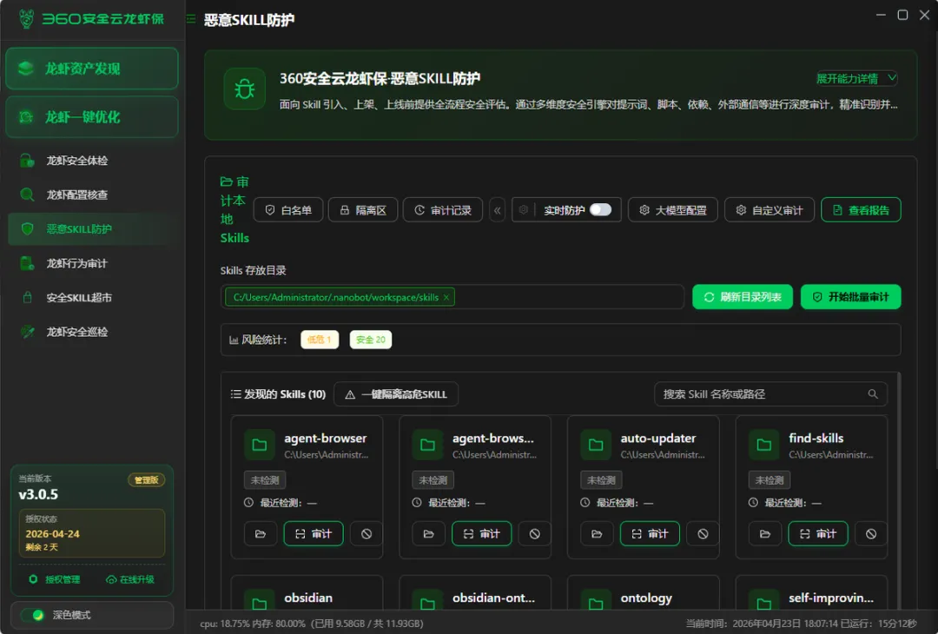Click 审计 on the agent-brows... card
The height and width of the screenshot is (634, 938).
point(481,533)
